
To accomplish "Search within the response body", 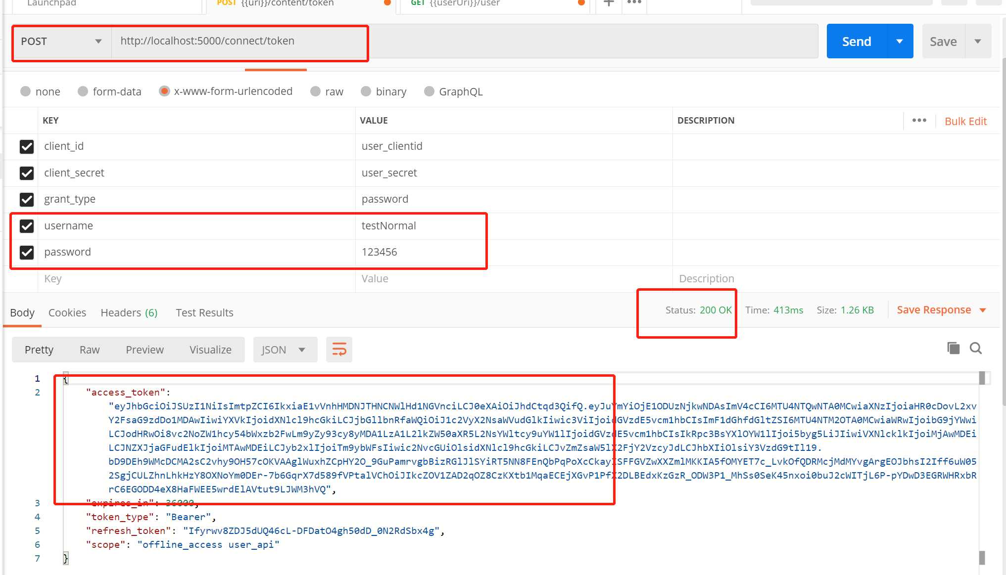I will pyautogui.click(x=976, y=348).
